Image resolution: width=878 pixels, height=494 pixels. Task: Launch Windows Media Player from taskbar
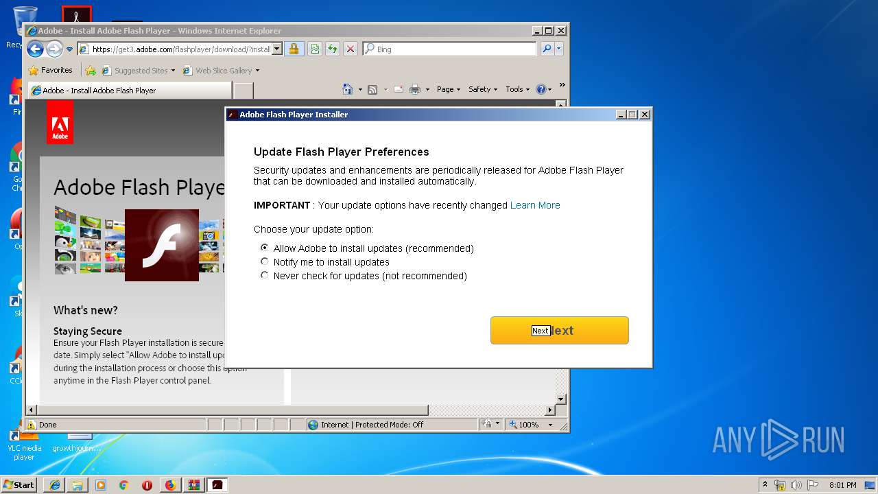click(x=101, y=485)
